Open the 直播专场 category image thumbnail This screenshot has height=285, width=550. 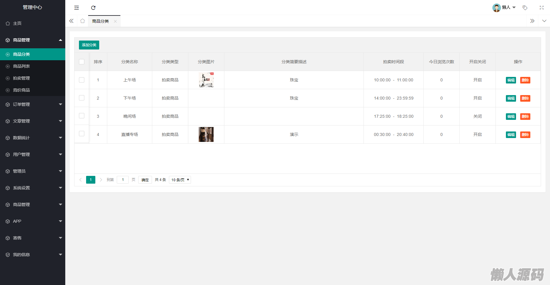206,134
